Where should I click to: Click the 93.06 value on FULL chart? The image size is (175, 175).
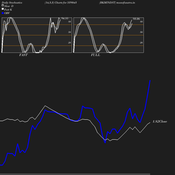click(136, 19)
